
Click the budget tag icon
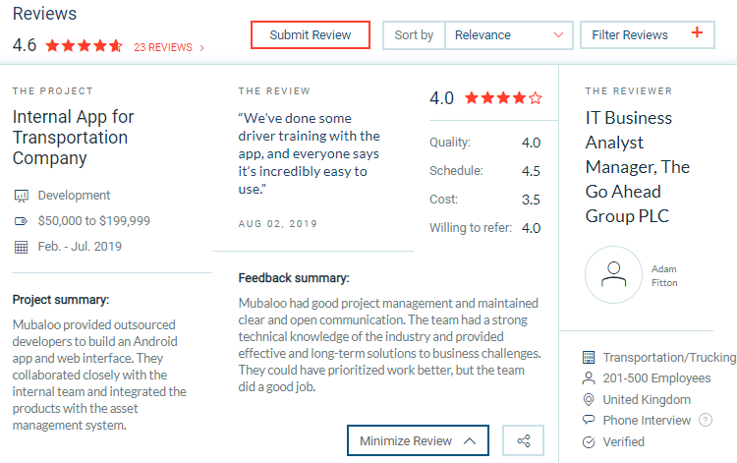pos(22,221)
